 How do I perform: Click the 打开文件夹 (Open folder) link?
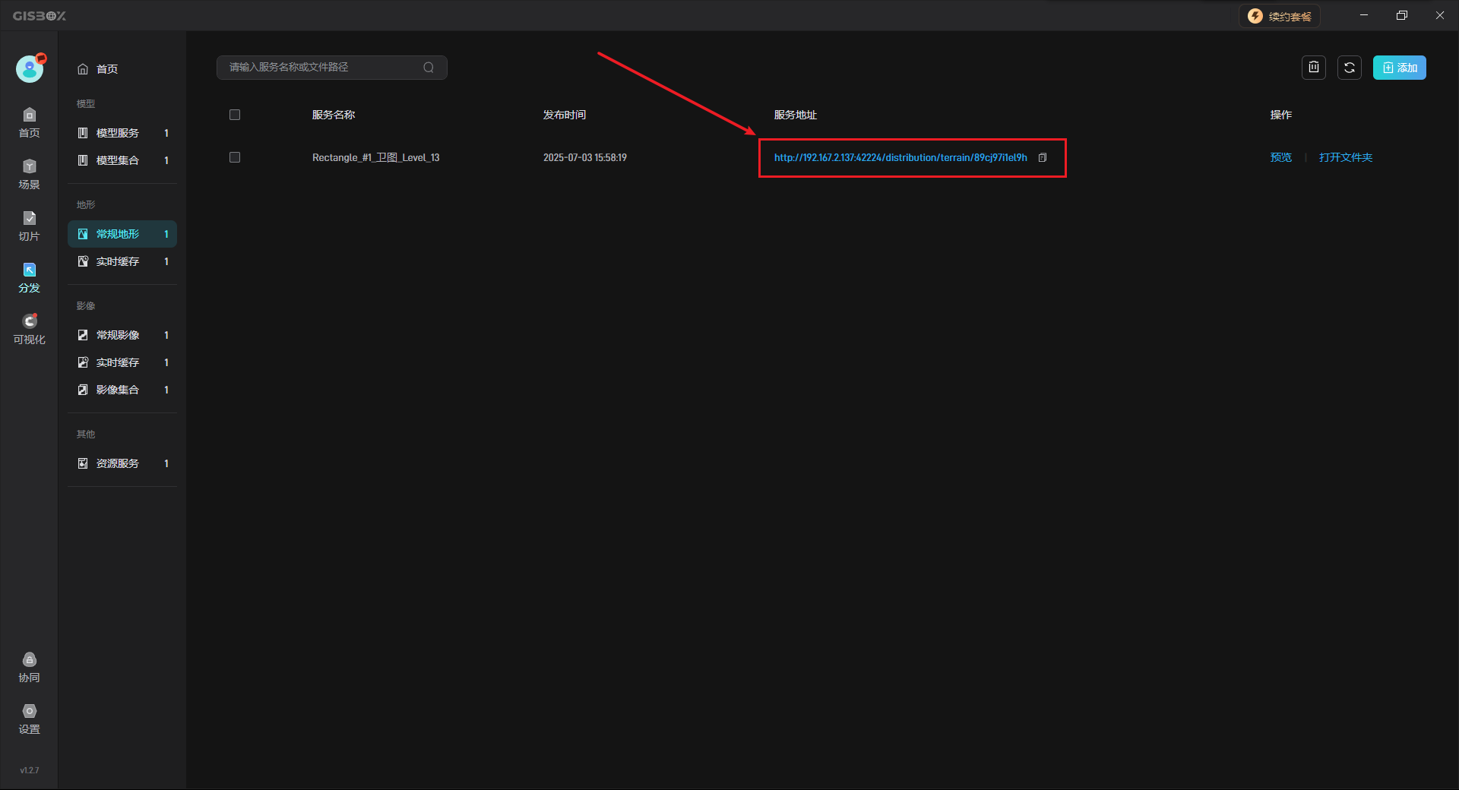[x=1345, y=157]
